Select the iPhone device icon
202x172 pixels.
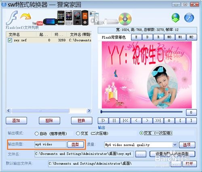click(x=61, y=18)
